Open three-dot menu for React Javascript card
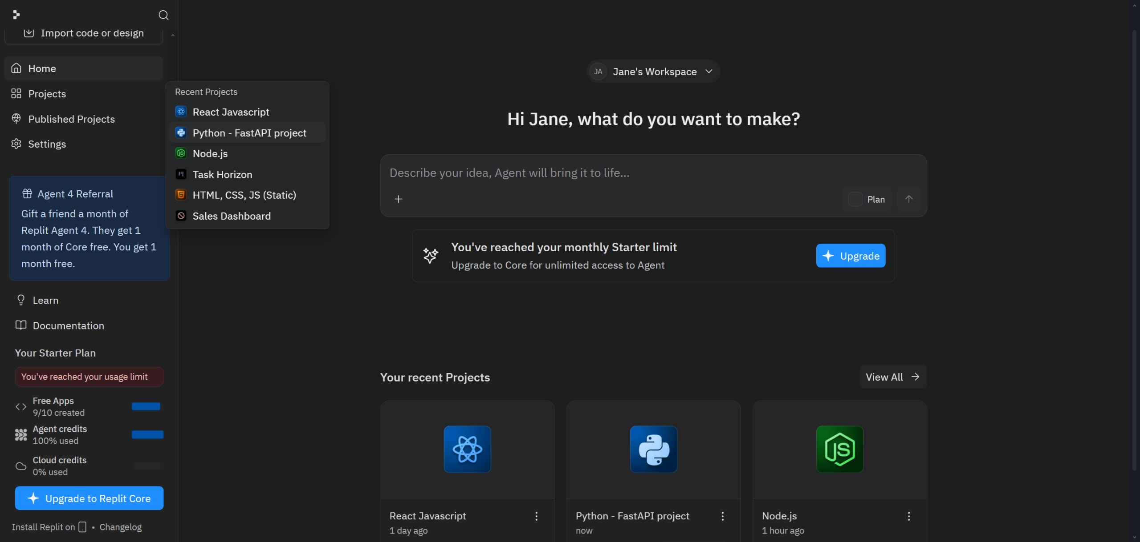Screen dimensions: 1140x542 pos(536,516)
